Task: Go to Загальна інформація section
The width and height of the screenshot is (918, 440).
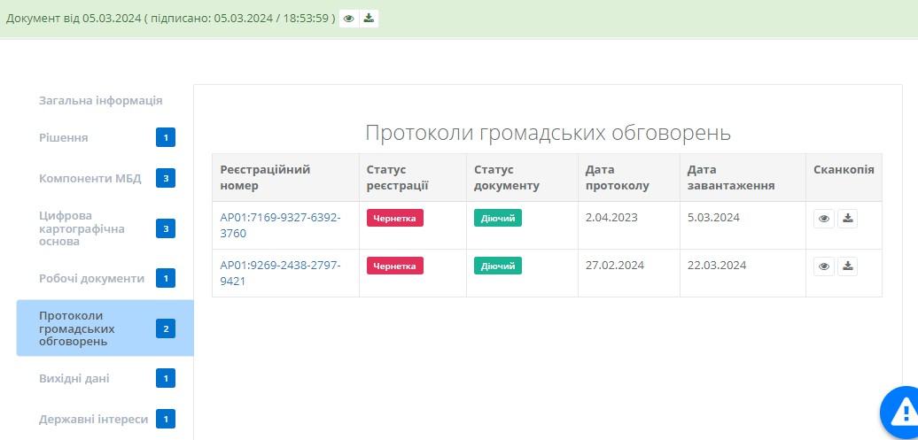Action: (100, 100)
